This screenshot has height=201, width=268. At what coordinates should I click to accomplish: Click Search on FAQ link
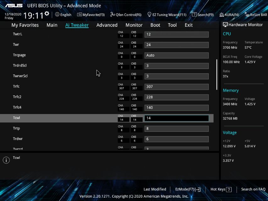pyautogui.click(x=253, y=189)
